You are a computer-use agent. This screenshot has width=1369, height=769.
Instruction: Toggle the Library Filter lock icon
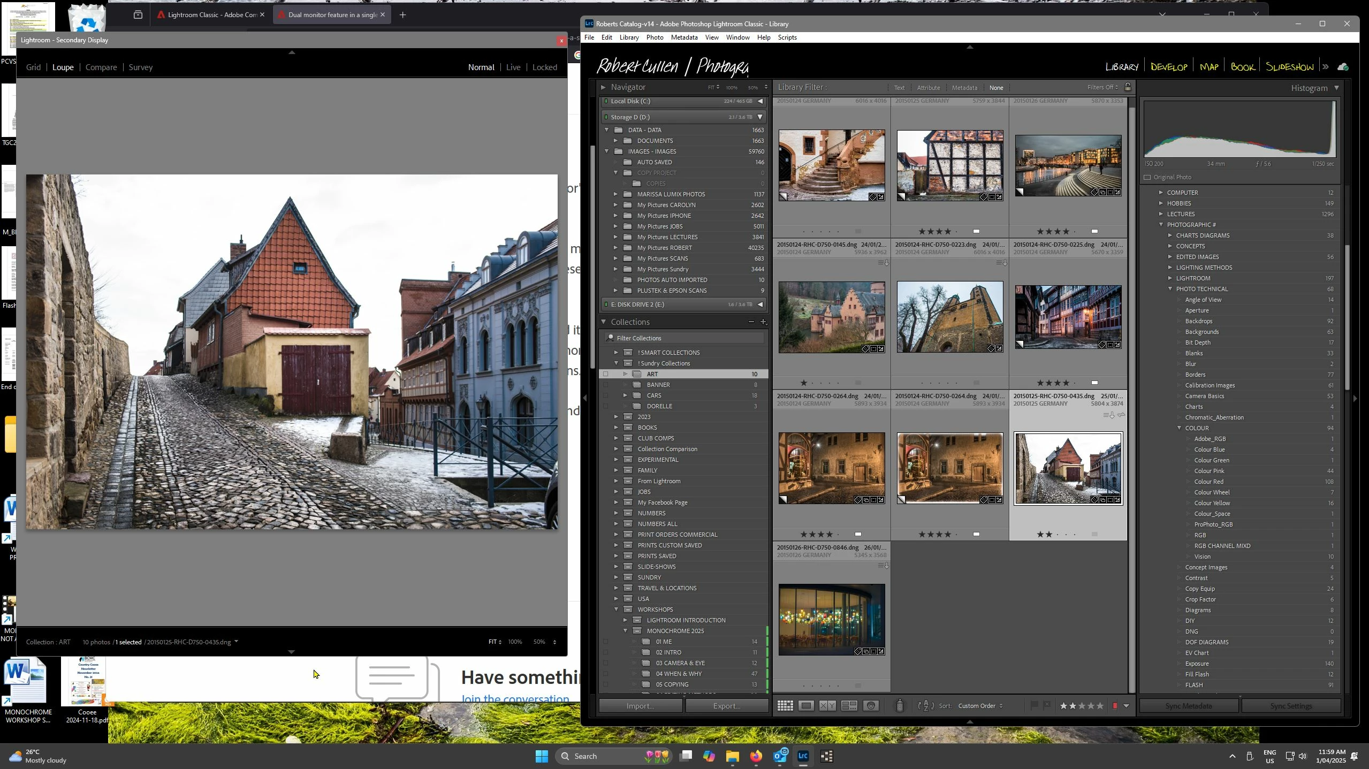[1128, 87]
